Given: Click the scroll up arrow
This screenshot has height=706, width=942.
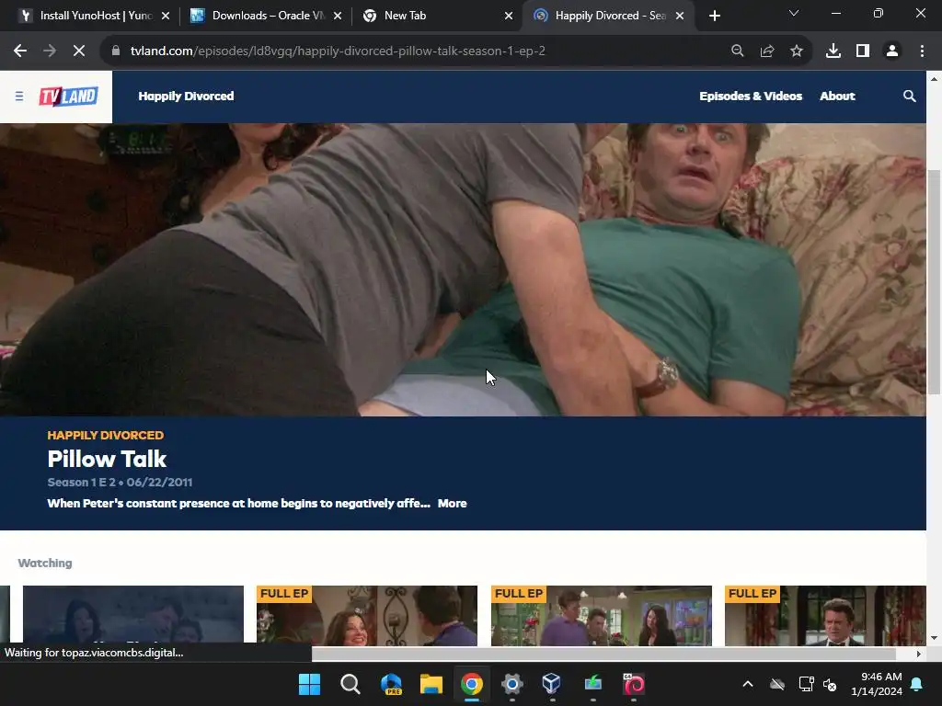Looking at the screenshot, I should [x=934, y=79].
